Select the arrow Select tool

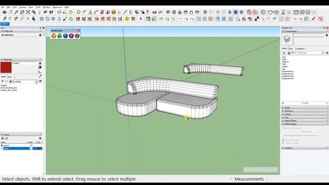point(140,18)
